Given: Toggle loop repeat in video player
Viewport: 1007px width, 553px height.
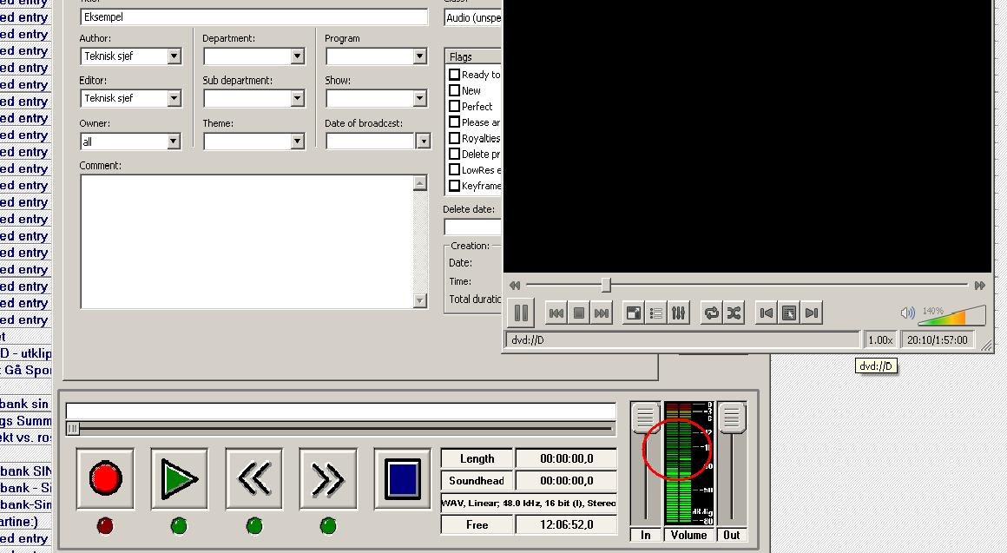Looking at the screenshot, I should pos(712,313).
